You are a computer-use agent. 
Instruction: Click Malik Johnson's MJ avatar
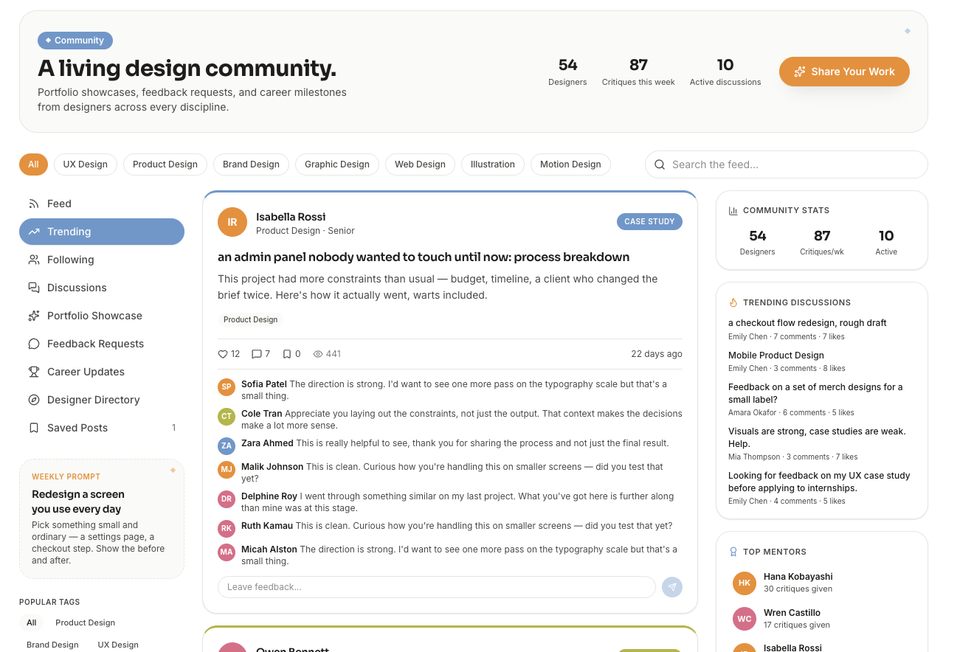coord(227,469)
